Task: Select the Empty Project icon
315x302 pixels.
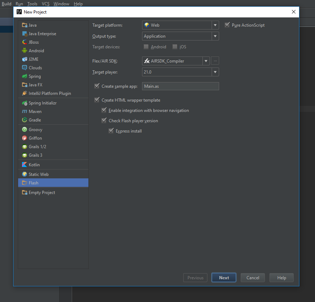Action: [25, 193]
